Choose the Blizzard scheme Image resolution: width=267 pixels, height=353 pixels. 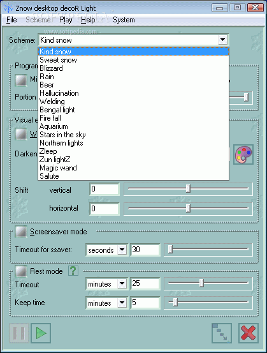134,68
